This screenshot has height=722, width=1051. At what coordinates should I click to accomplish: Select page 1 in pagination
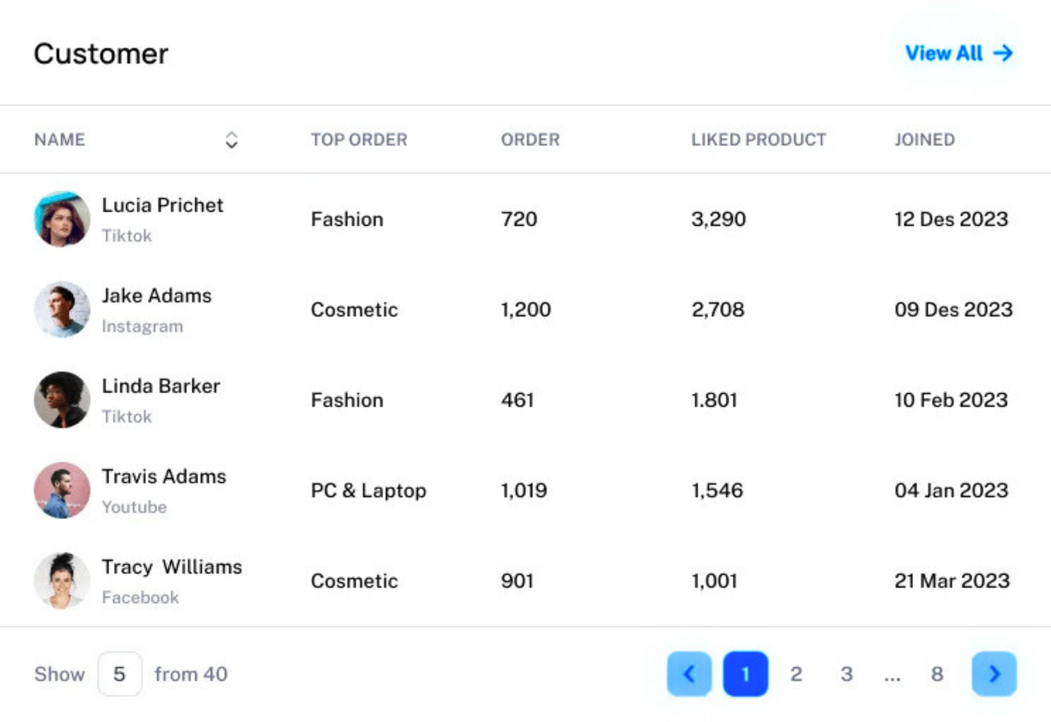pos(746,673)
